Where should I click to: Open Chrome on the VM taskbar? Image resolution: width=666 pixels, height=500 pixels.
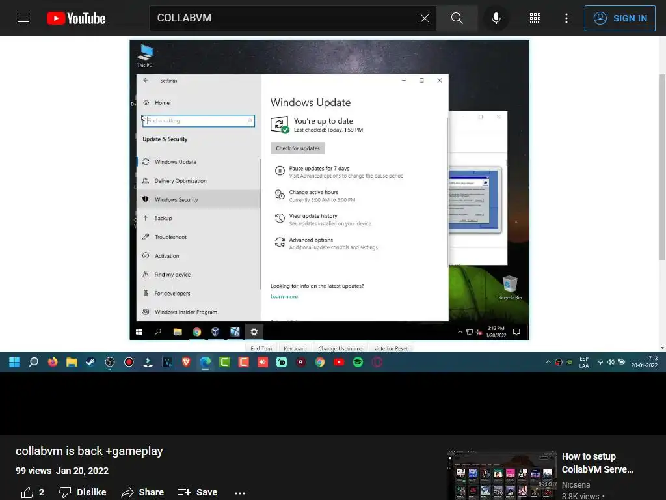click(196, 332)
